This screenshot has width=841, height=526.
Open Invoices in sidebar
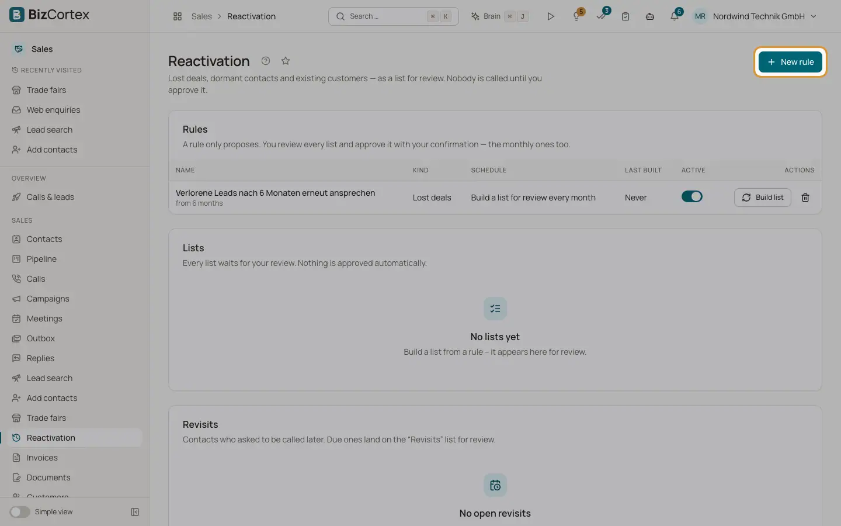75,458
